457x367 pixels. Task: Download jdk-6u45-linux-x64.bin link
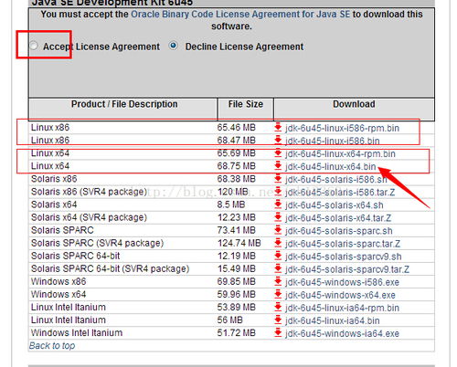pyautogui.click(x=331, y=167)
